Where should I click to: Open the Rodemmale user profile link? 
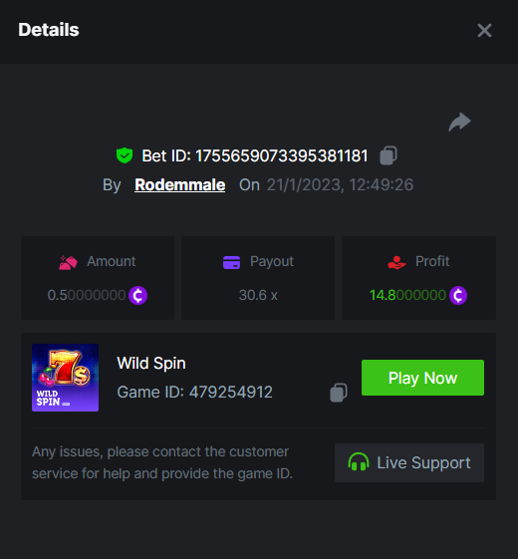(179, 184)
